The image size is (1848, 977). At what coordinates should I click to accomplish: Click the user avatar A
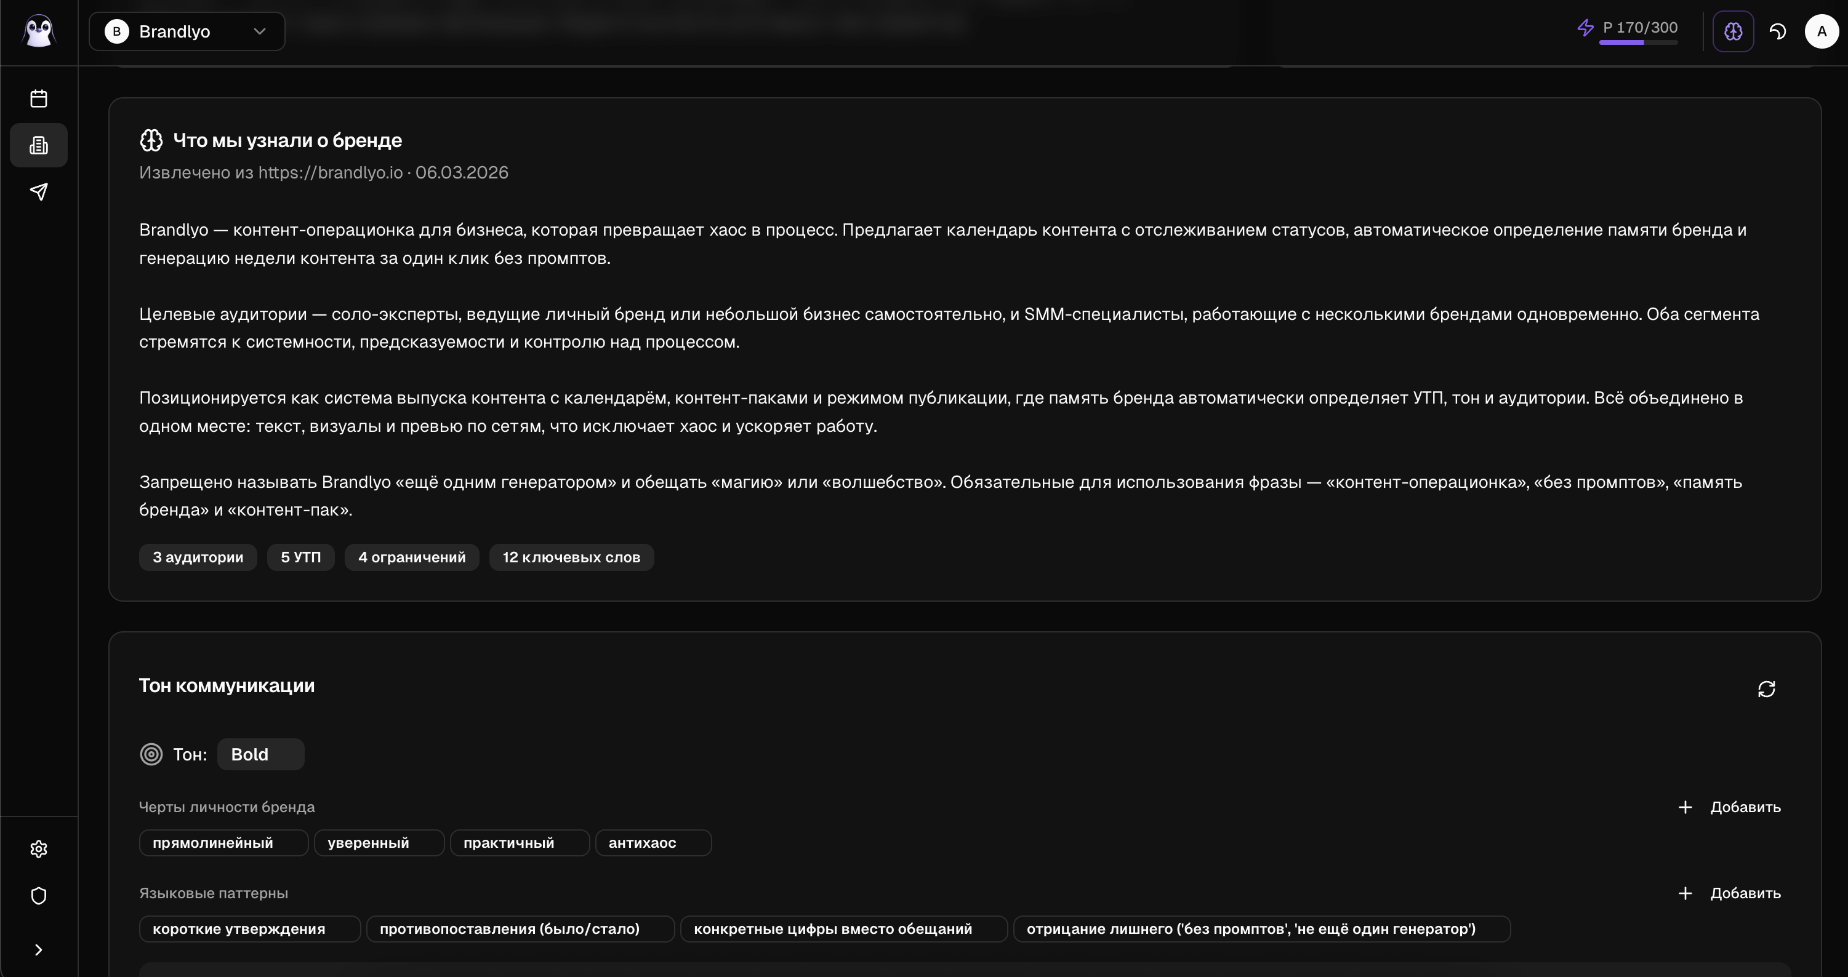tap(1821, 31)
